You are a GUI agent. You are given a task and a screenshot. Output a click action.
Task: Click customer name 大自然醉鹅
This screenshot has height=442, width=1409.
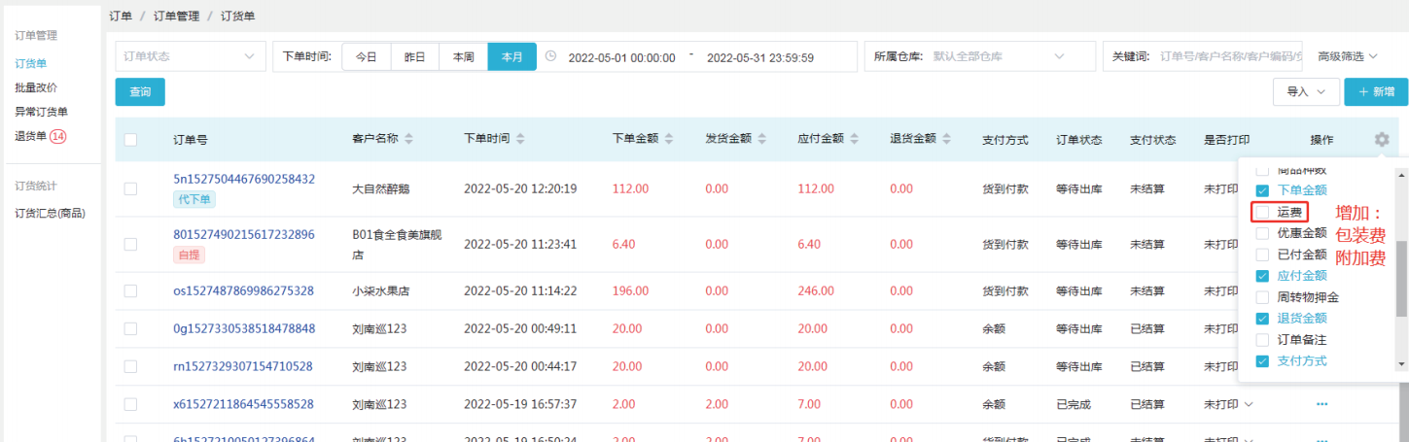point(380,188)
